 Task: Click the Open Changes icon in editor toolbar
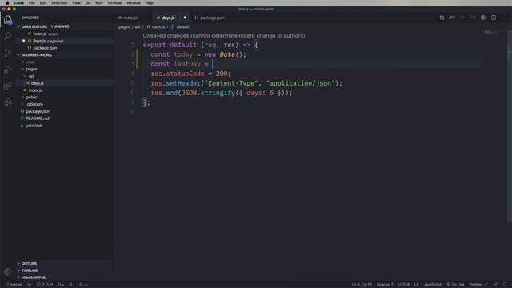[x=442, y=18]
